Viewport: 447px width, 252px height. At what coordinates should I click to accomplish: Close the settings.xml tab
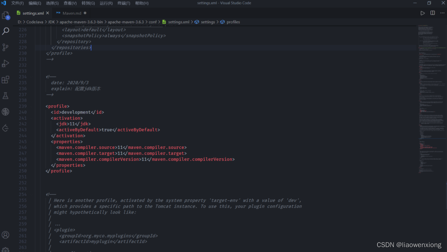pos(48,13)
